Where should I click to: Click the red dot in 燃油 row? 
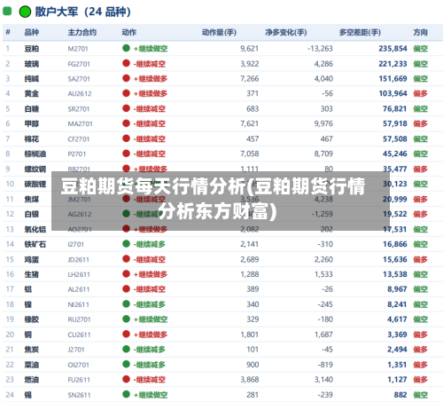coord(126,379)
